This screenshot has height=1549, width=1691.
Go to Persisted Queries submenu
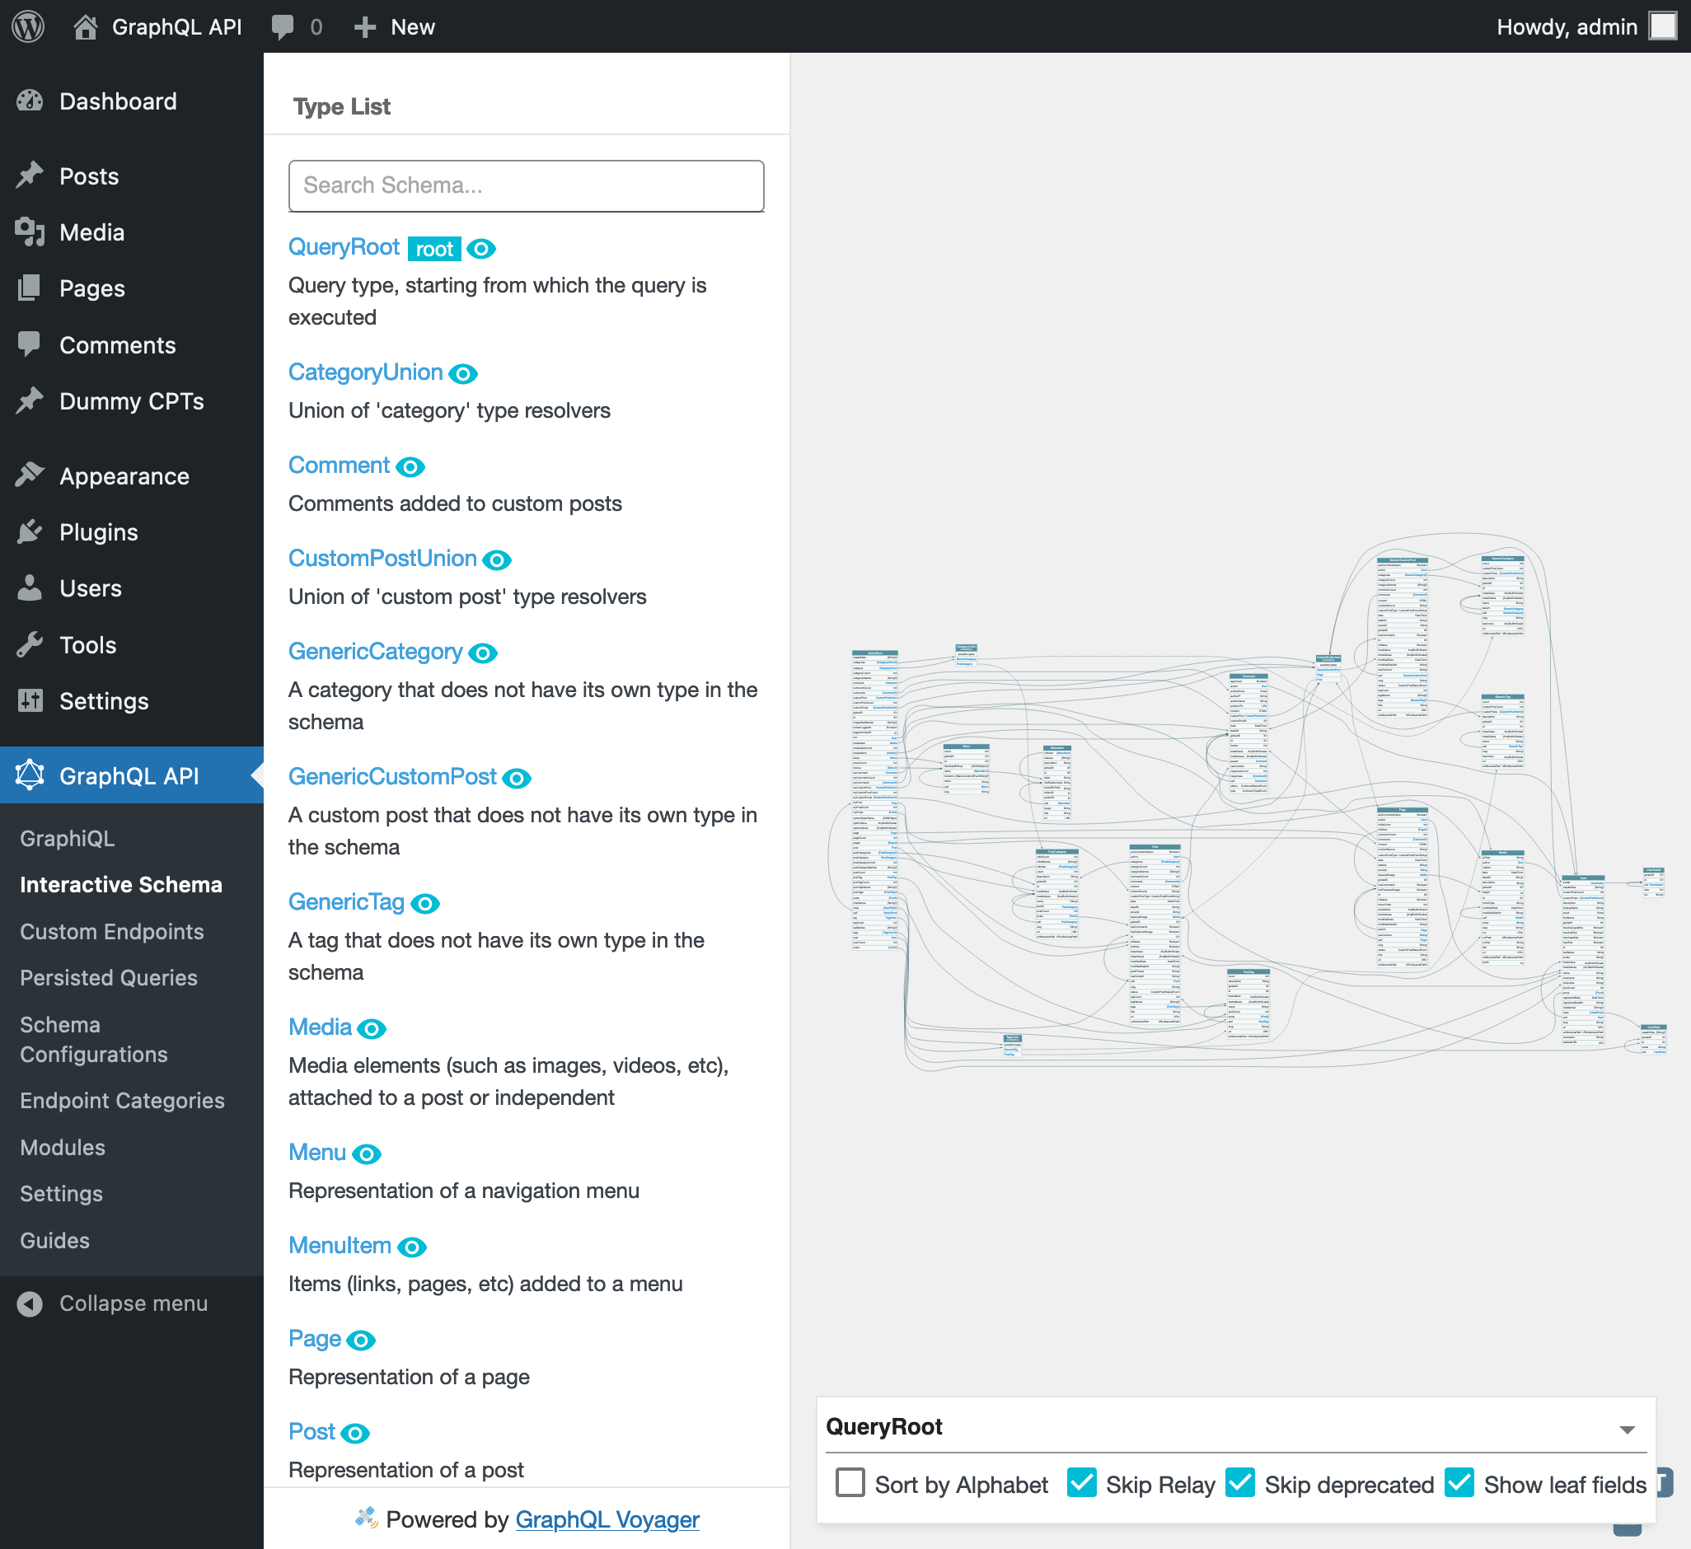[109, 978]
